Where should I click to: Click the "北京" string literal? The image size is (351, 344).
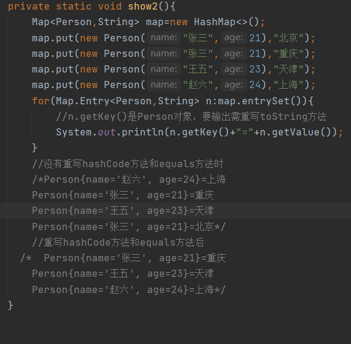pyautogui.click(x=289, y=38)
